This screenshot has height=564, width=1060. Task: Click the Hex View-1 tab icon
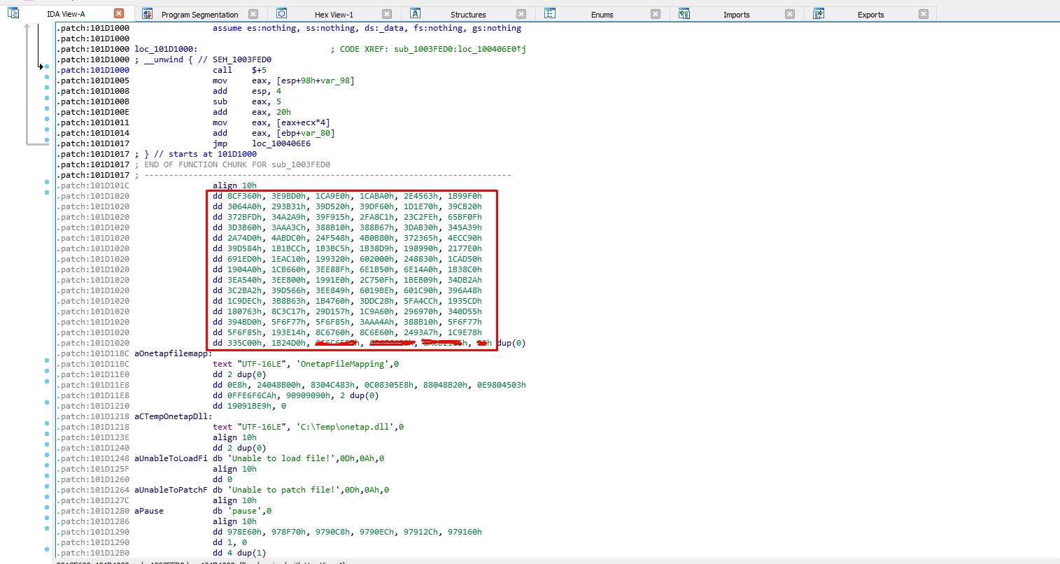click(281, 14)
